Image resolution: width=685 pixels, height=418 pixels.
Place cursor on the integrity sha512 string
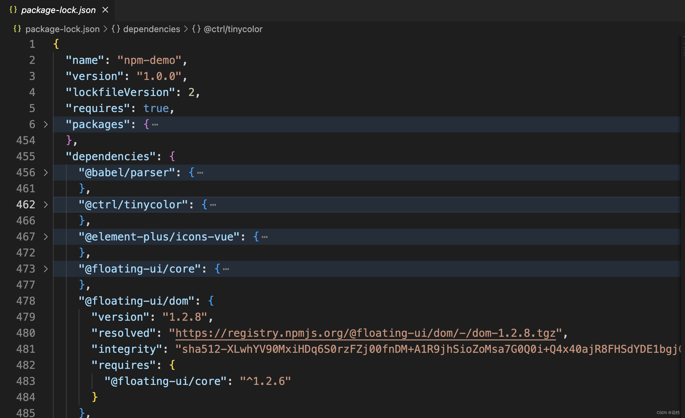pos(402,349)
